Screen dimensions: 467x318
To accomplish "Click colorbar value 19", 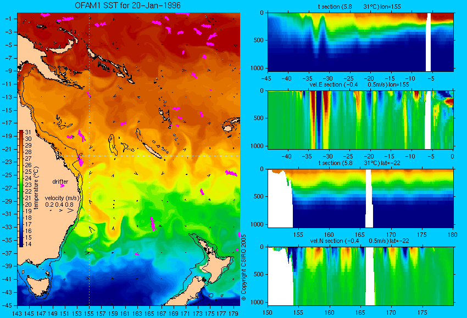I will [x=28, y=211].
